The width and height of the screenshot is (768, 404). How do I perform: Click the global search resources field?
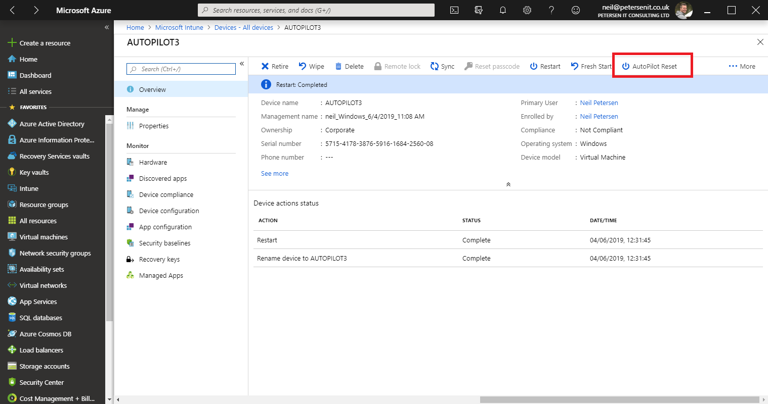coord(316,10)
